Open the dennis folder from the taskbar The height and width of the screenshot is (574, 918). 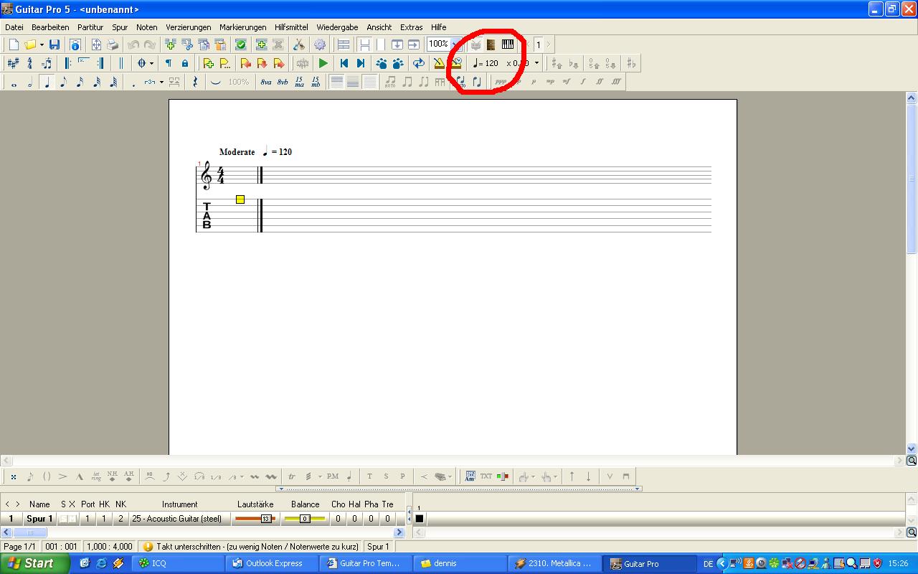(461, 563)
